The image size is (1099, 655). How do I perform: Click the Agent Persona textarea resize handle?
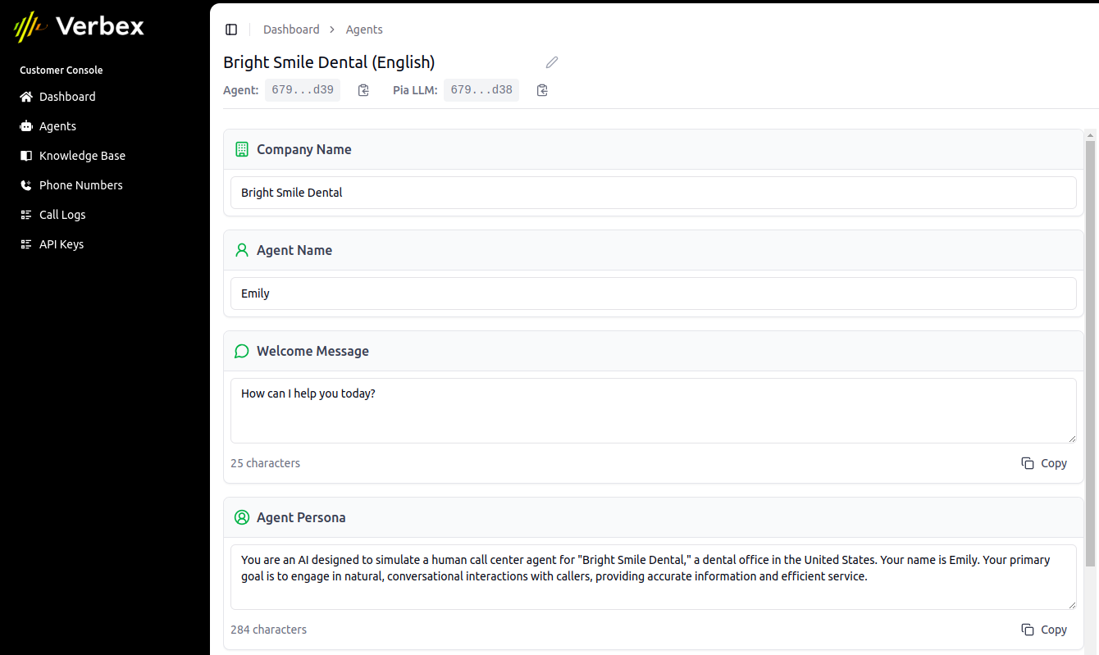click(x=1072, y=605)
